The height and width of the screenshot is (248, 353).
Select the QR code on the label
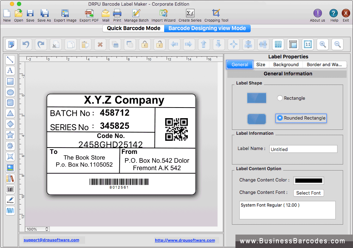click(176, 129)
